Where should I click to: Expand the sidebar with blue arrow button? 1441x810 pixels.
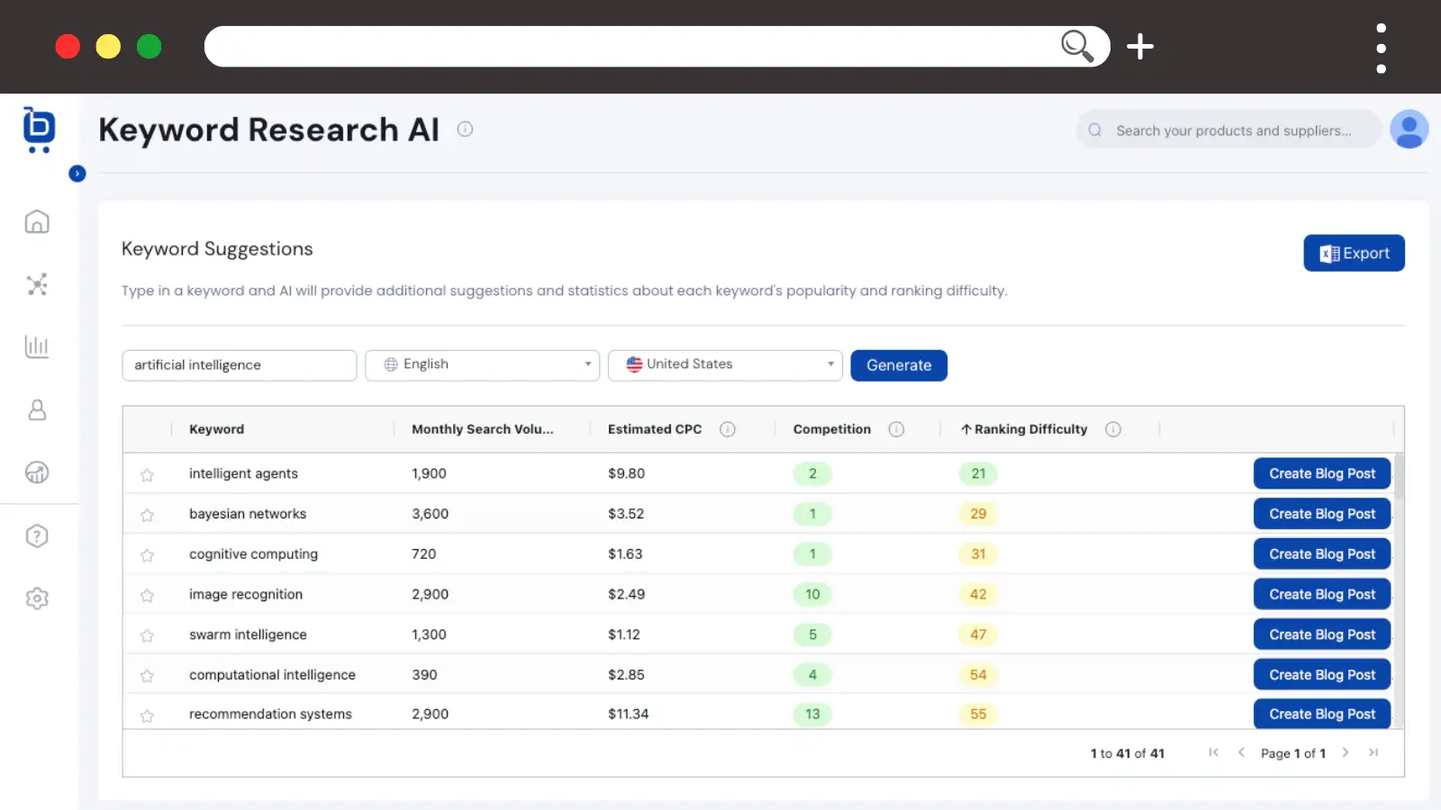pos(77,174)
